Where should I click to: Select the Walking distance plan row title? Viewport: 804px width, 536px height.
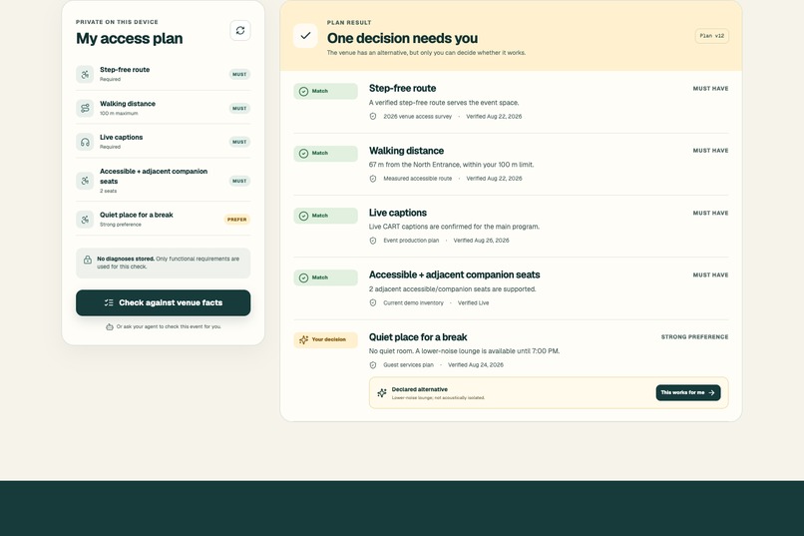[128, 104]
